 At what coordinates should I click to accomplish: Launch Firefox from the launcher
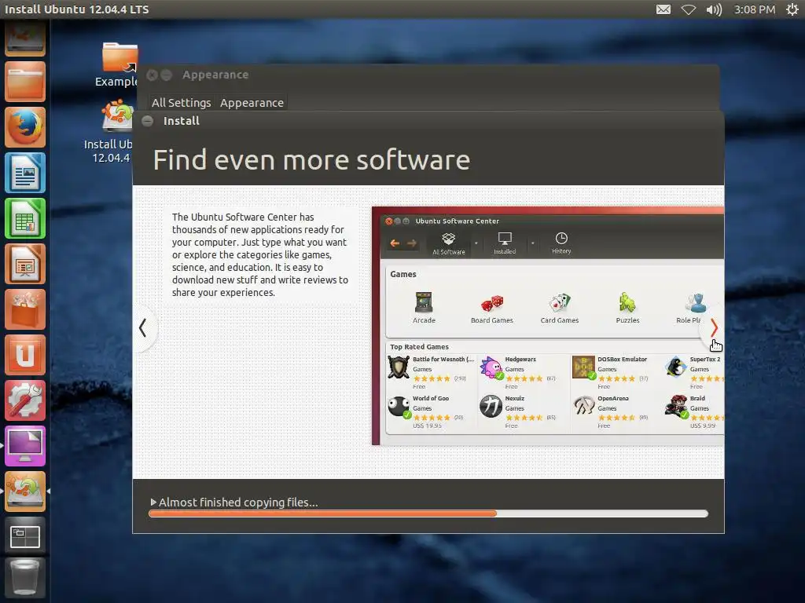click(25, 126)
